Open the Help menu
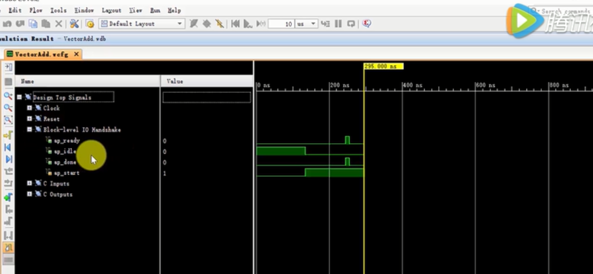Viewport: 593px width, 274px height. pos(174,11)
